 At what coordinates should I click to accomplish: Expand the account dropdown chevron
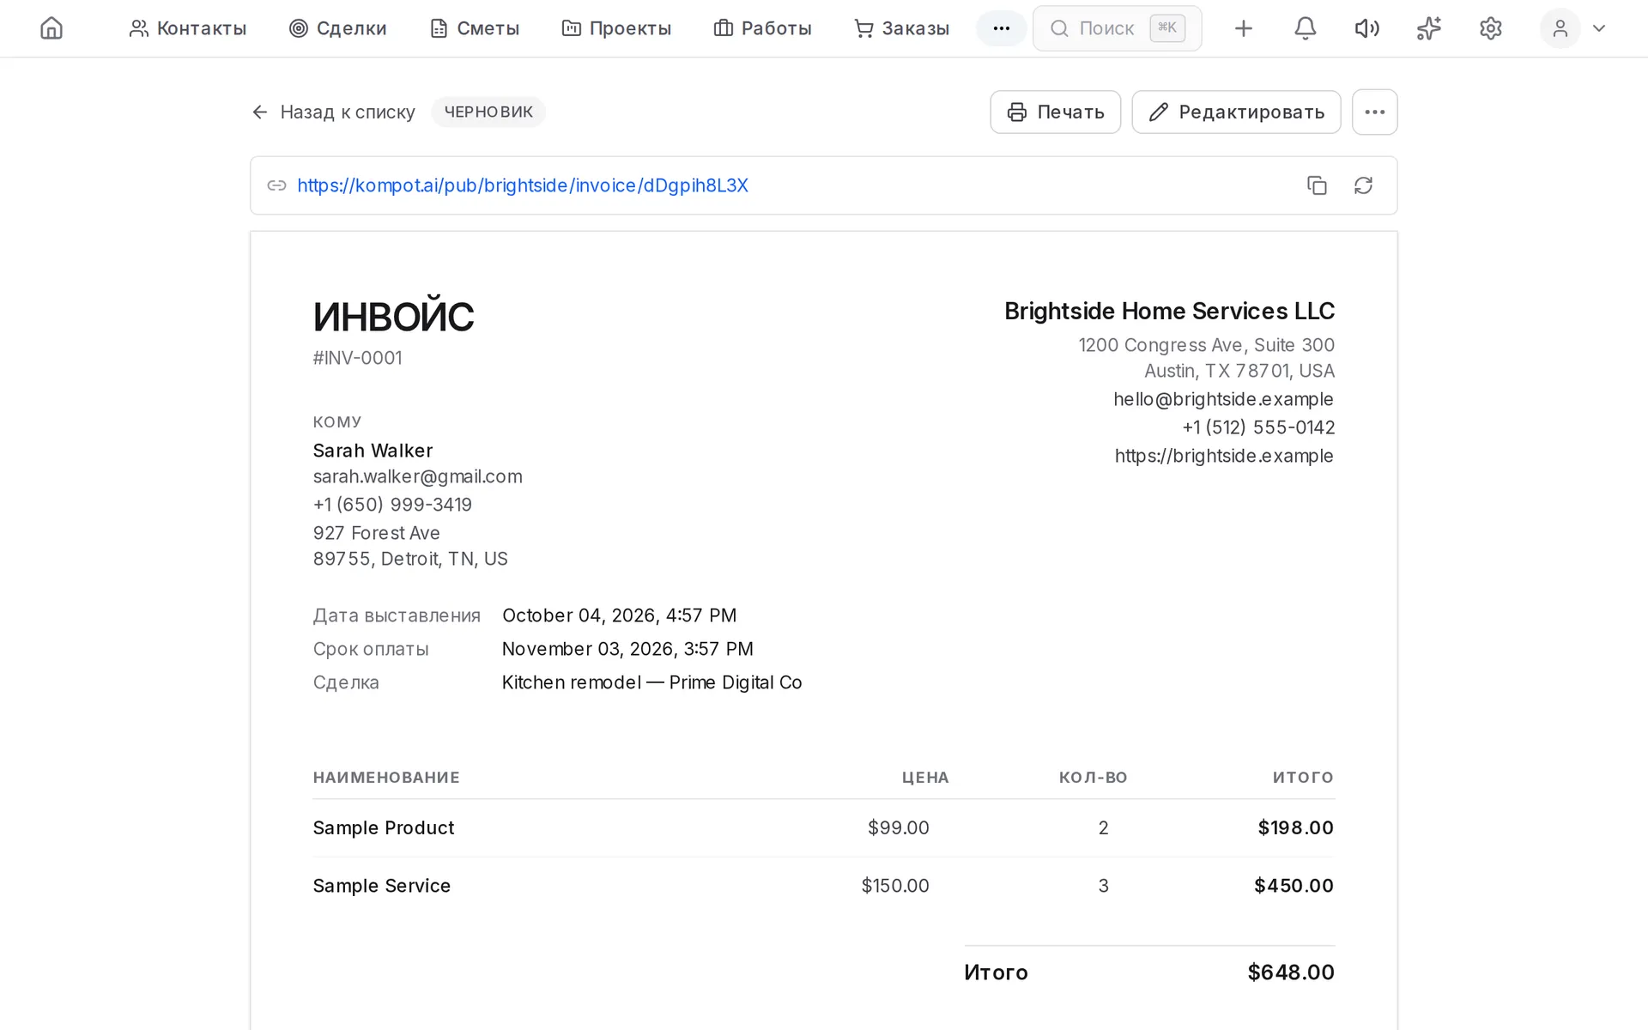tap(1598, 28)
